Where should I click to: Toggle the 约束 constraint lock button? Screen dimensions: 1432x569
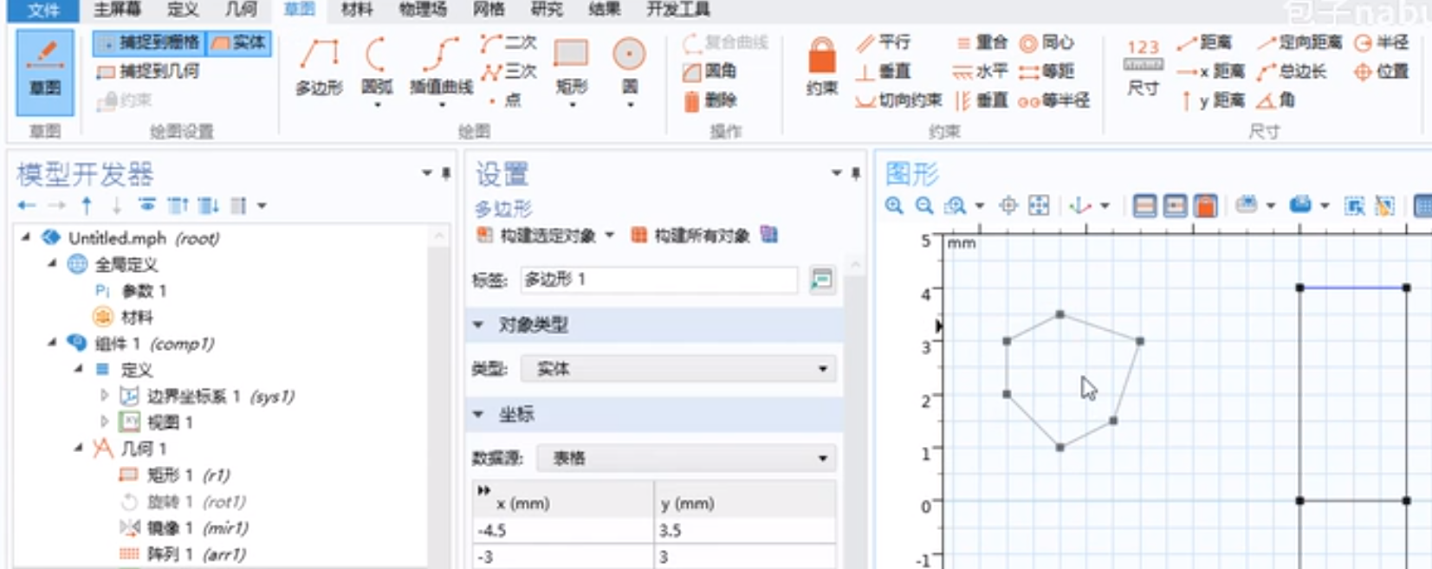pyautogui.click(x=822, y=66)
